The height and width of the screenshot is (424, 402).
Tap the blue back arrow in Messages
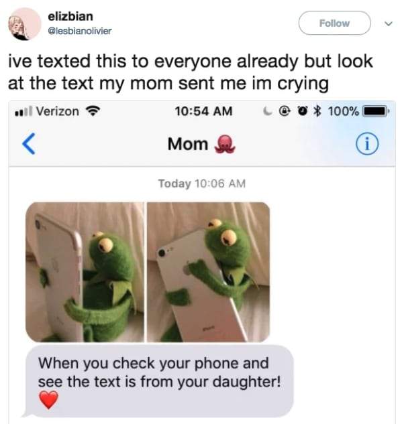coord(29,143)
